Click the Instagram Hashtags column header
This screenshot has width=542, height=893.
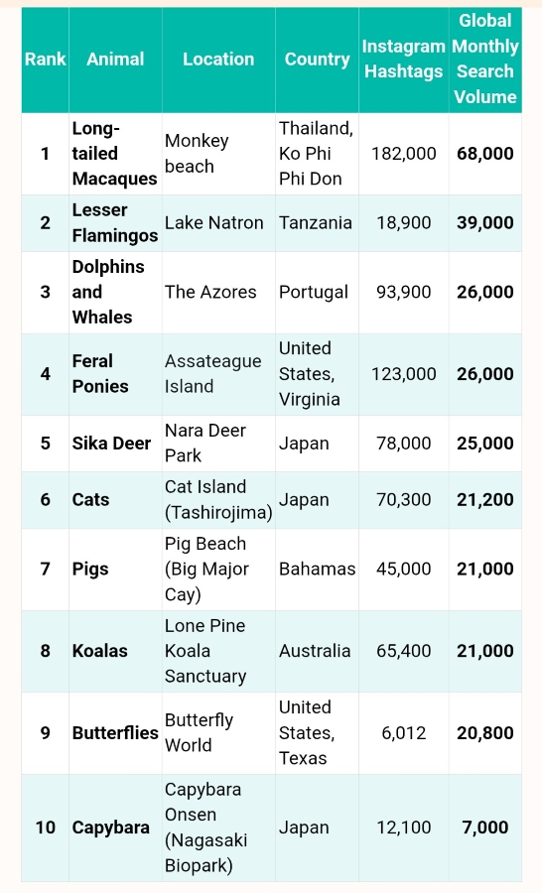(403, 60)
